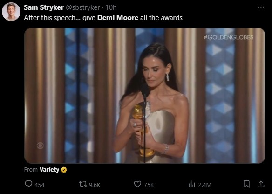The image size is (272, 194).
Task: Open the @sbstryker handle link
Action: [x=83, y=7]
